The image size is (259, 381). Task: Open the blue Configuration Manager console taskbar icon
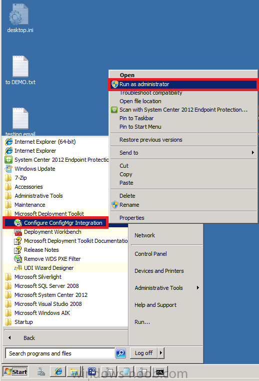coord(92,372)
